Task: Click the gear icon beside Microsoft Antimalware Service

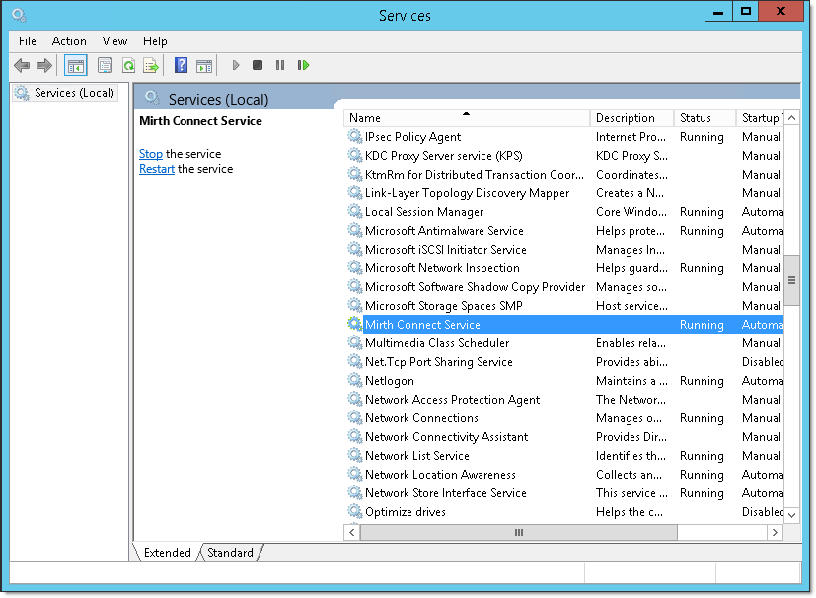Action: pyautogui.click(x=355, y=231)
